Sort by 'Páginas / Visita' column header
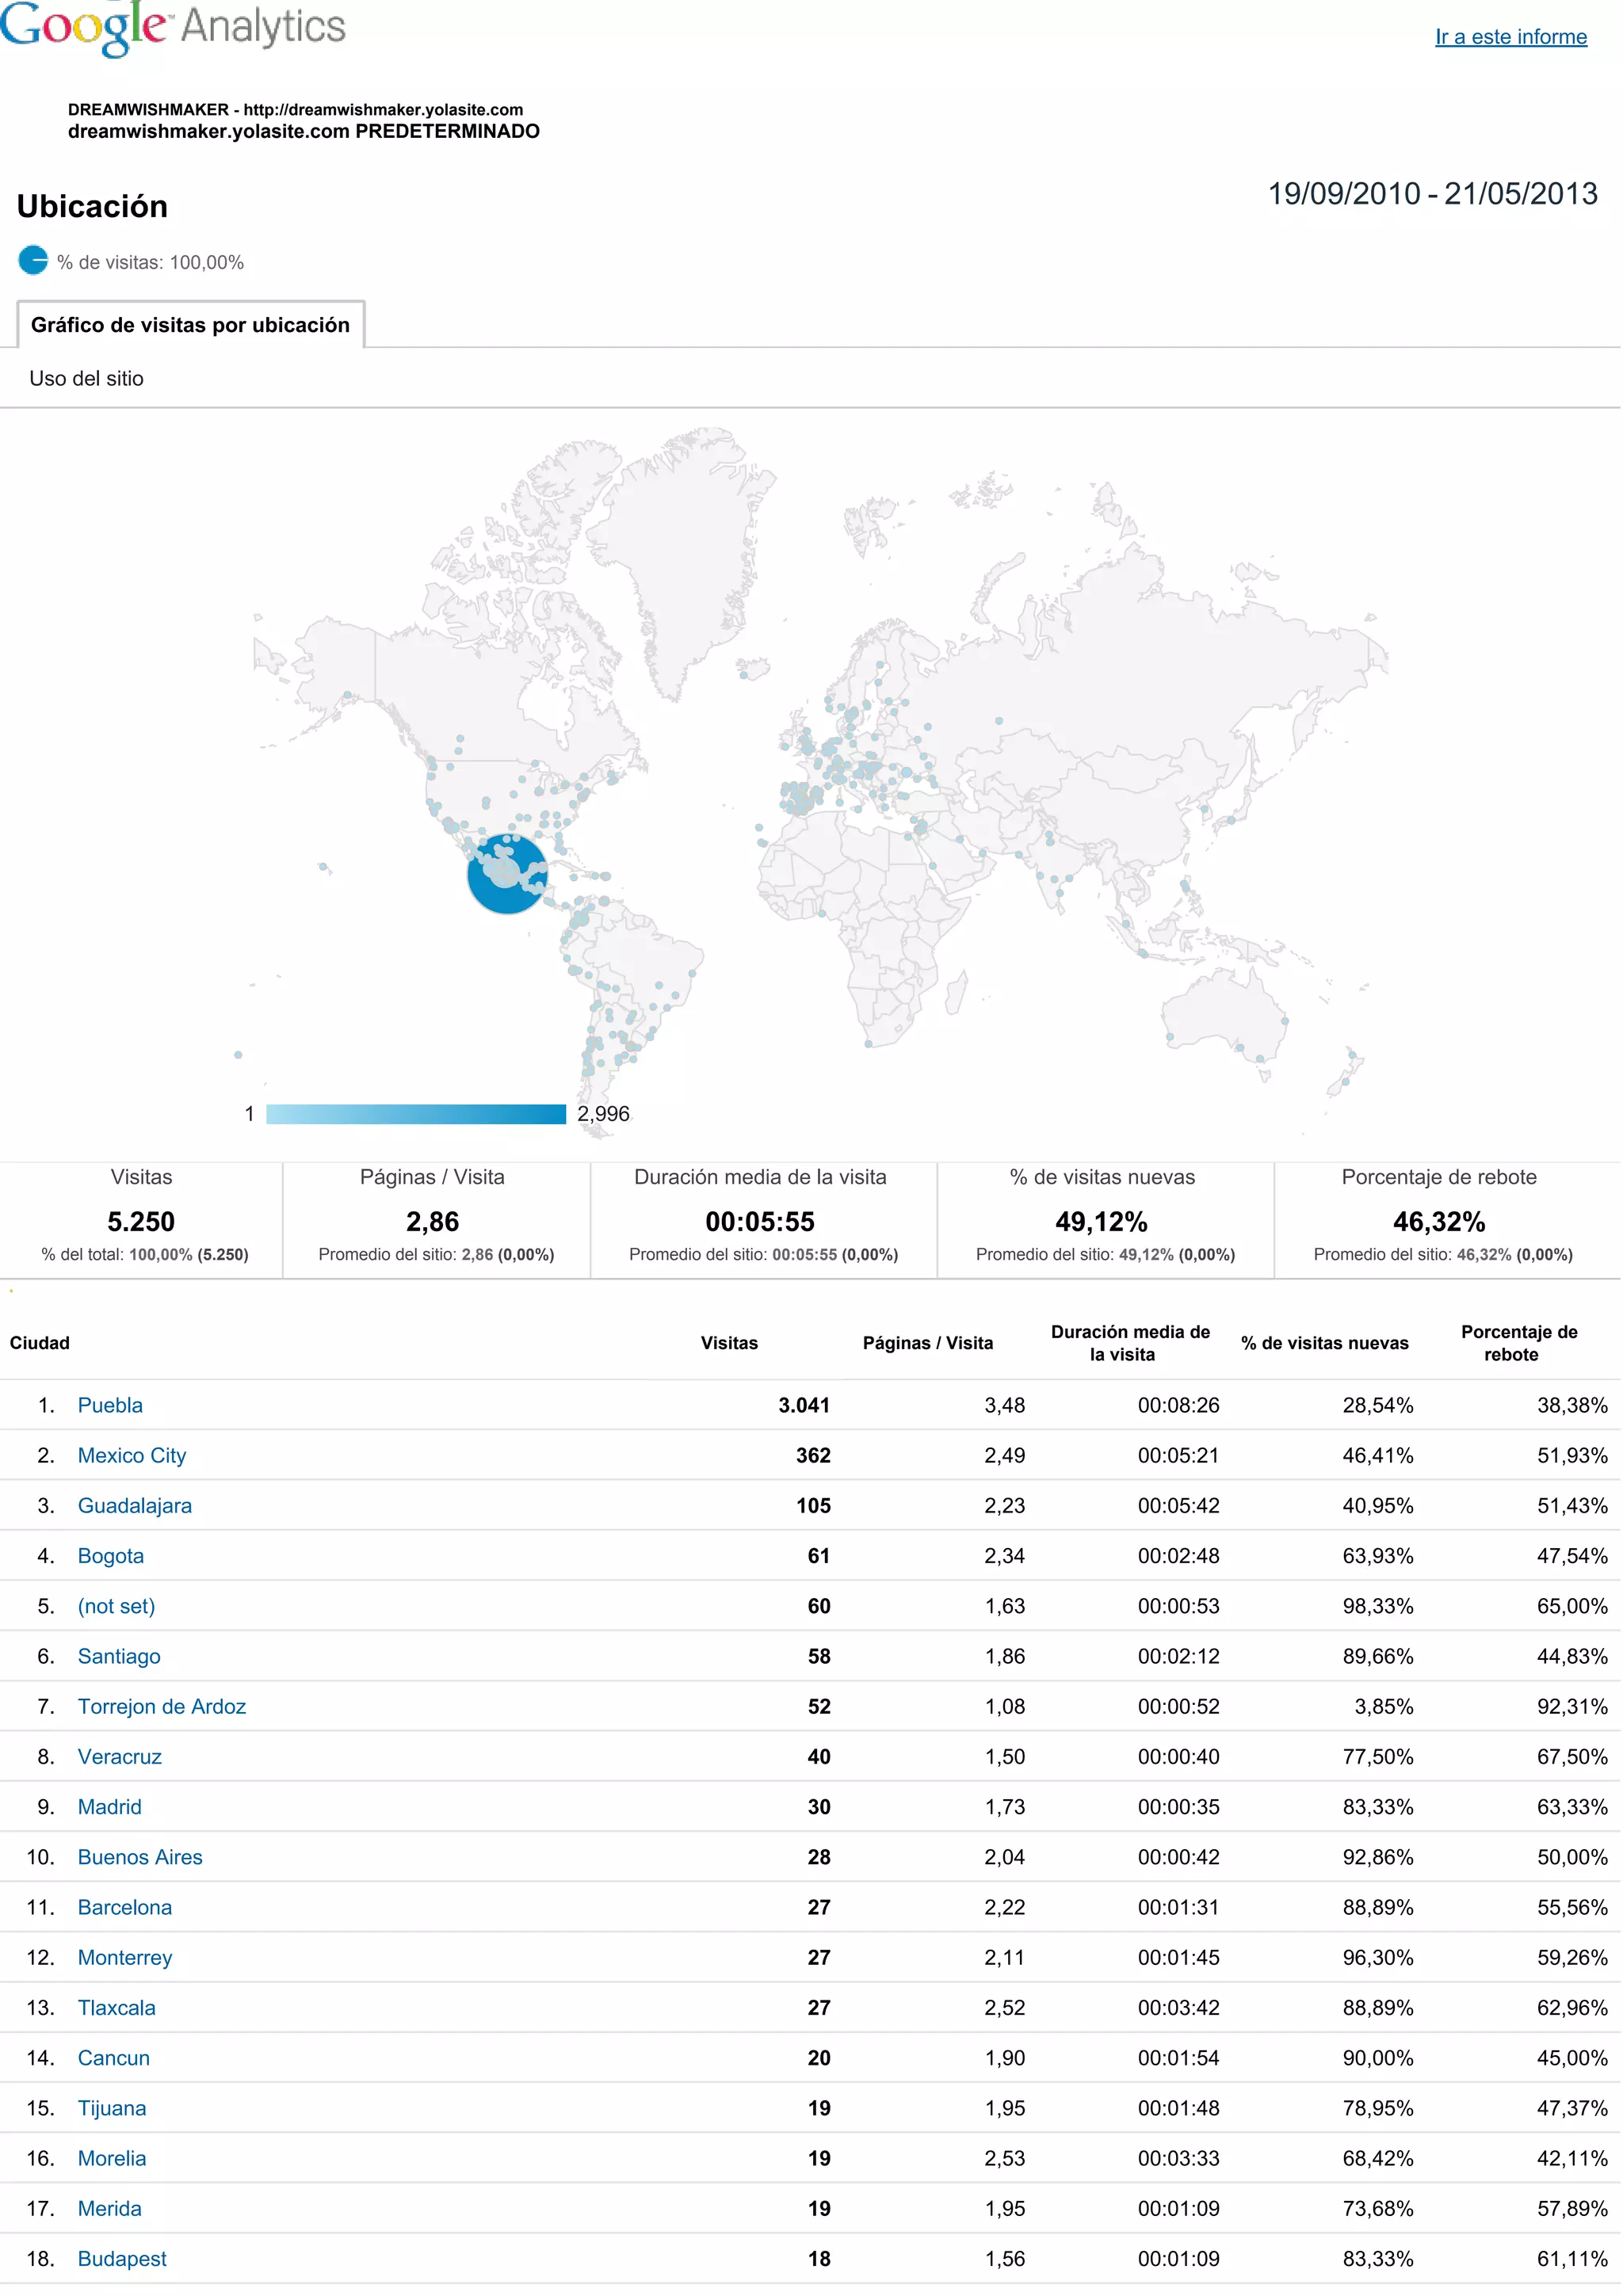 [927, 1343]
